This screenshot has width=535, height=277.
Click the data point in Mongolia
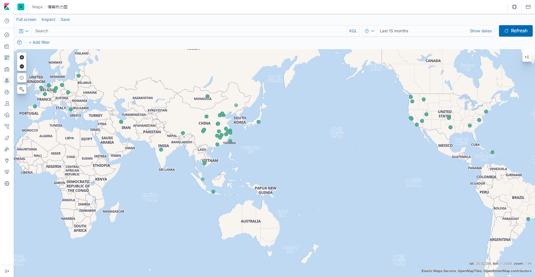coord(207,96)
